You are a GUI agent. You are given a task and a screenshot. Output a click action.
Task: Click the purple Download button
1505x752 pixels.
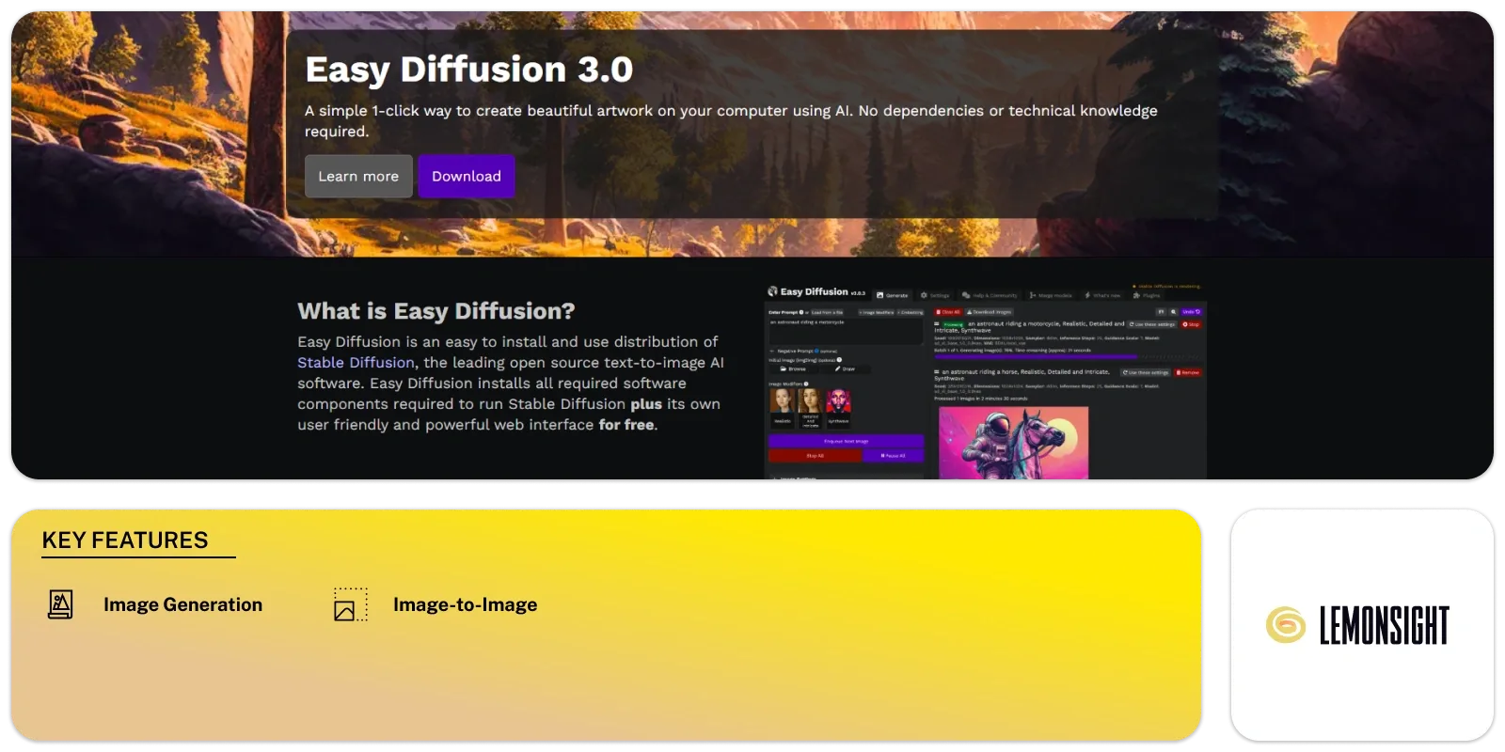(x=467, y=176)
